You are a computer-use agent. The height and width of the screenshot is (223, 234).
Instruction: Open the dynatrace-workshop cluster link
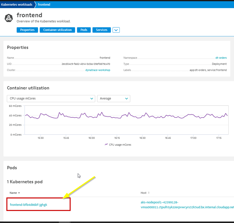click(x=97, y=70)
